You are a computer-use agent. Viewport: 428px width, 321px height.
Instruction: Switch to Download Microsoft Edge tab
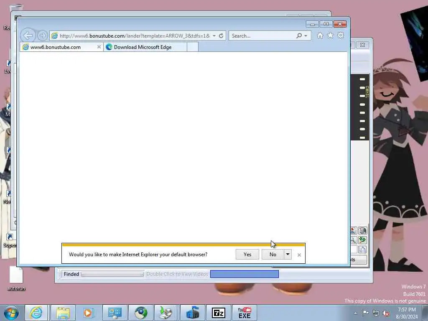[x=145, y=47]
